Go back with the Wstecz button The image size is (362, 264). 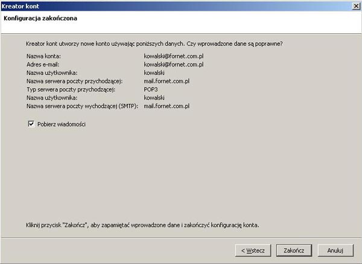[x=252, y=250]
